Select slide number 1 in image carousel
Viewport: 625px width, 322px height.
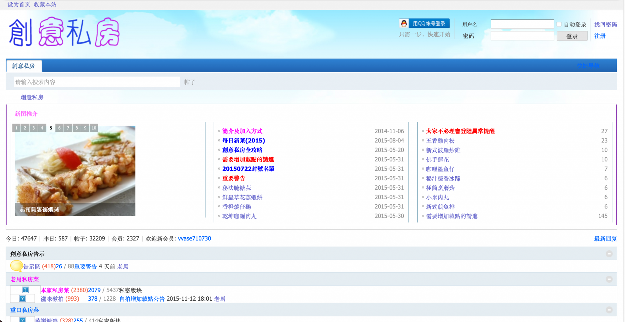click(x=16, y=128)
